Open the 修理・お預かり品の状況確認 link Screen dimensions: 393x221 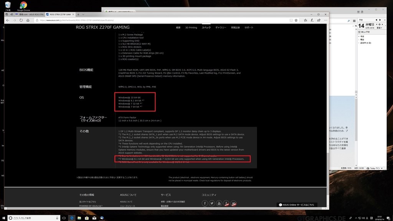(173, 202)
